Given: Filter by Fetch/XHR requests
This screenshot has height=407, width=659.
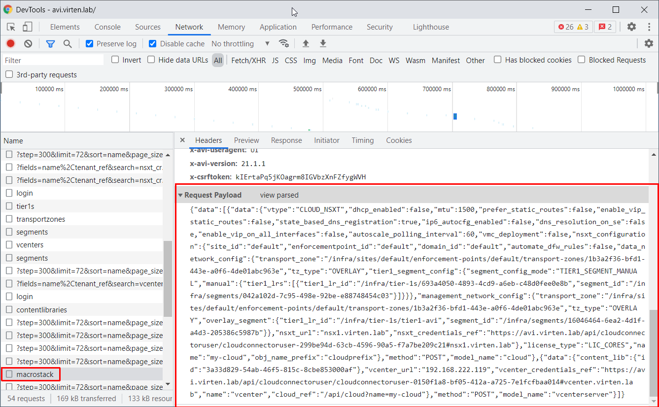Looking at the screenshot, I should point(248,60).
